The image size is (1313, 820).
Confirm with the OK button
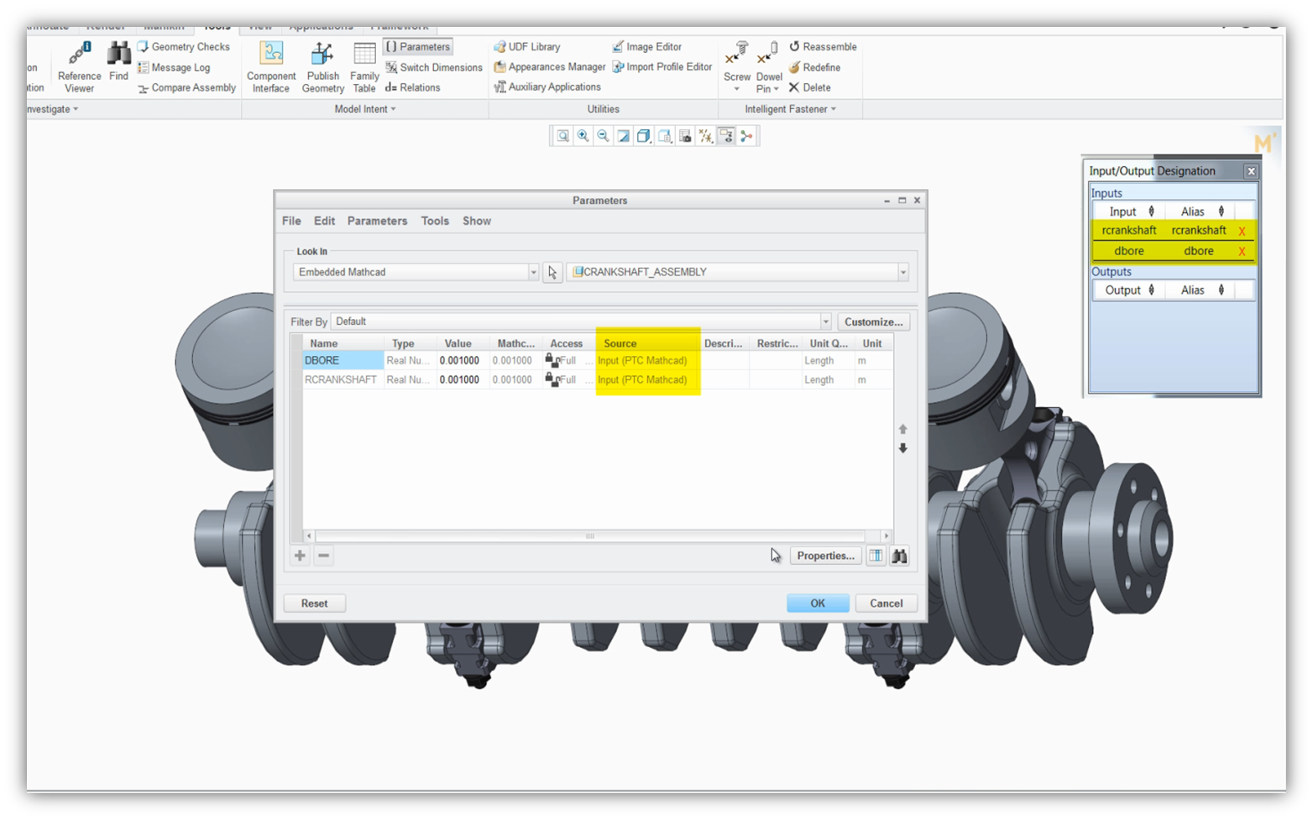[818, 603]
